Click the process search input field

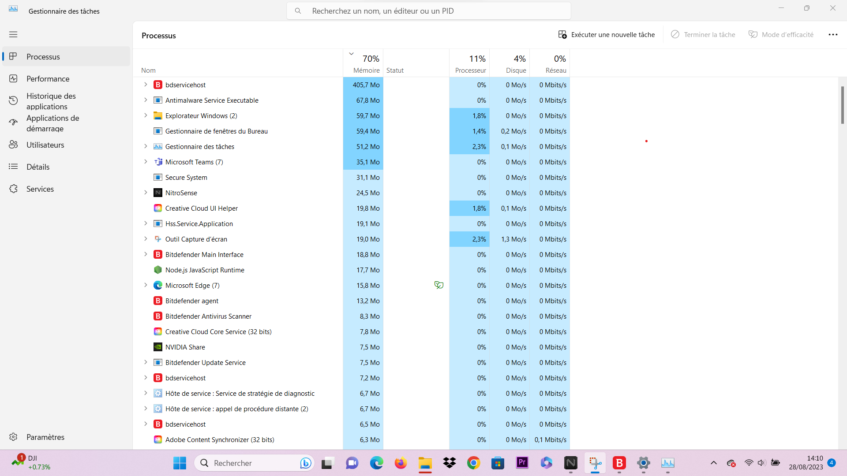coord(428,11)
